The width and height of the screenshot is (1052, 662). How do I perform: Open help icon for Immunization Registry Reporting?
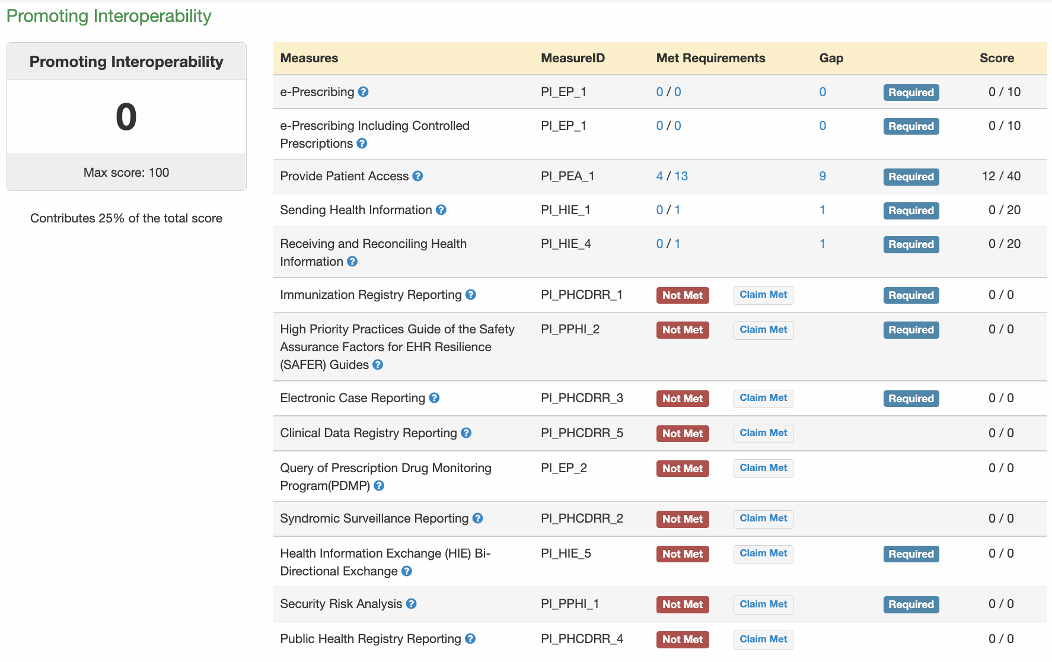[471, 295]
